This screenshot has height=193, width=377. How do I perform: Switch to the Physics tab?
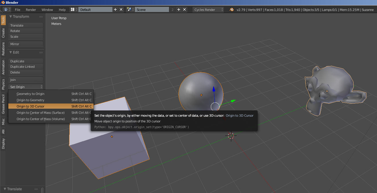pyautogui.click(x=3, y=84)
